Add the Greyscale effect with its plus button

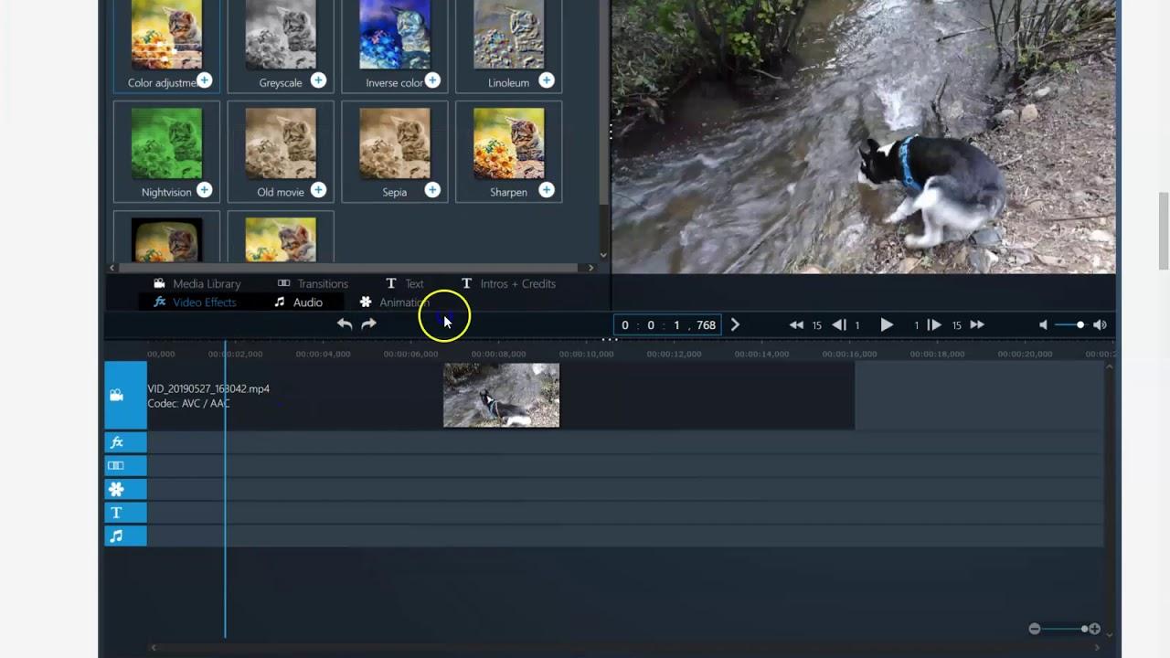[x=318, y=80]
